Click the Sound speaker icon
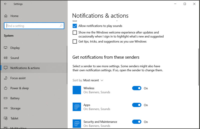This screenshot has height=129, width=200. [x=5, y=58]
